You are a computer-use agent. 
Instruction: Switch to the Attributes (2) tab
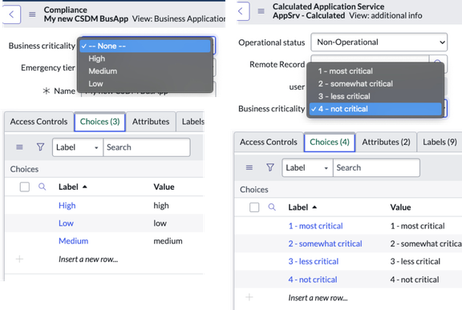(386, 142)
